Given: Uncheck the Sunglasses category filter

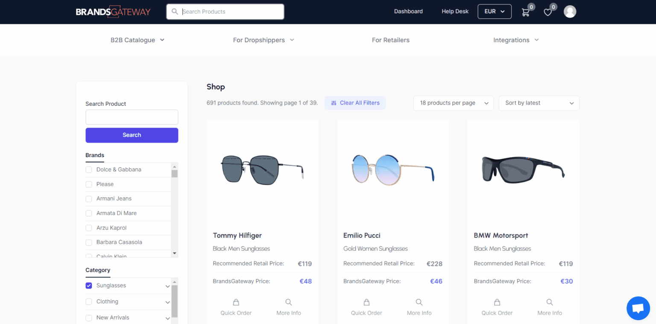Looking at the screenshot, I should (x=88, y=285).
